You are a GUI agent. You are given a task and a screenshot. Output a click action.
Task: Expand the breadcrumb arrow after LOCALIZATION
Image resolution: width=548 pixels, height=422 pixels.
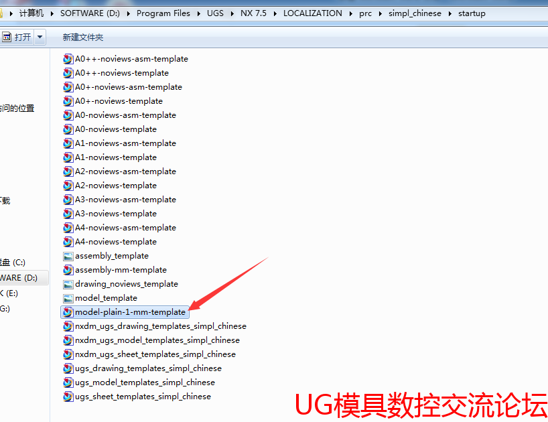[350, 13]
